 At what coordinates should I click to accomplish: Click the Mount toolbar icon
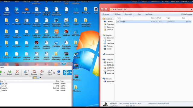tap(49, 72)
